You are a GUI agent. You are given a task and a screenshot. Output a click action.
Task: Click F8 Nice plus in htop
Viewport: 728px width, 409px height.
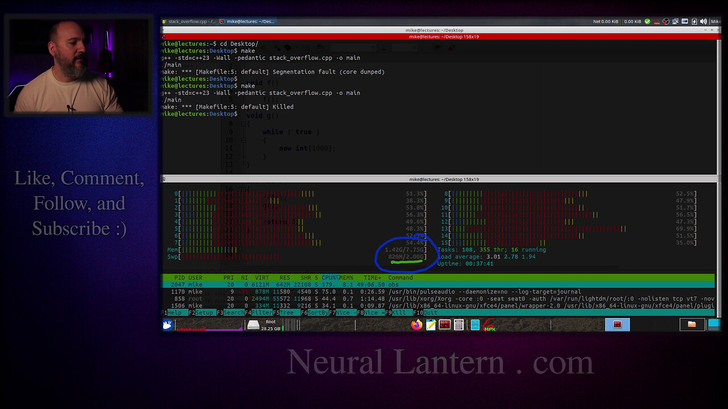pyautogui.click(x=370, y=312)
